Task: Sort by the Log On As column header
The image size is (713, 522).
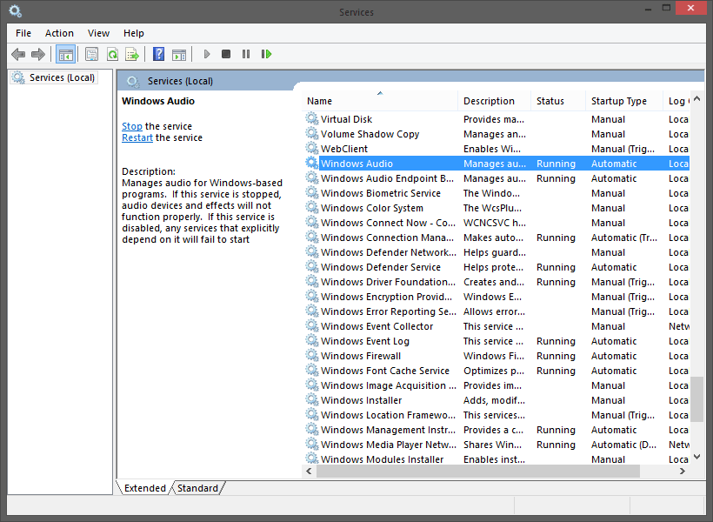Action: tap(676, 101)
